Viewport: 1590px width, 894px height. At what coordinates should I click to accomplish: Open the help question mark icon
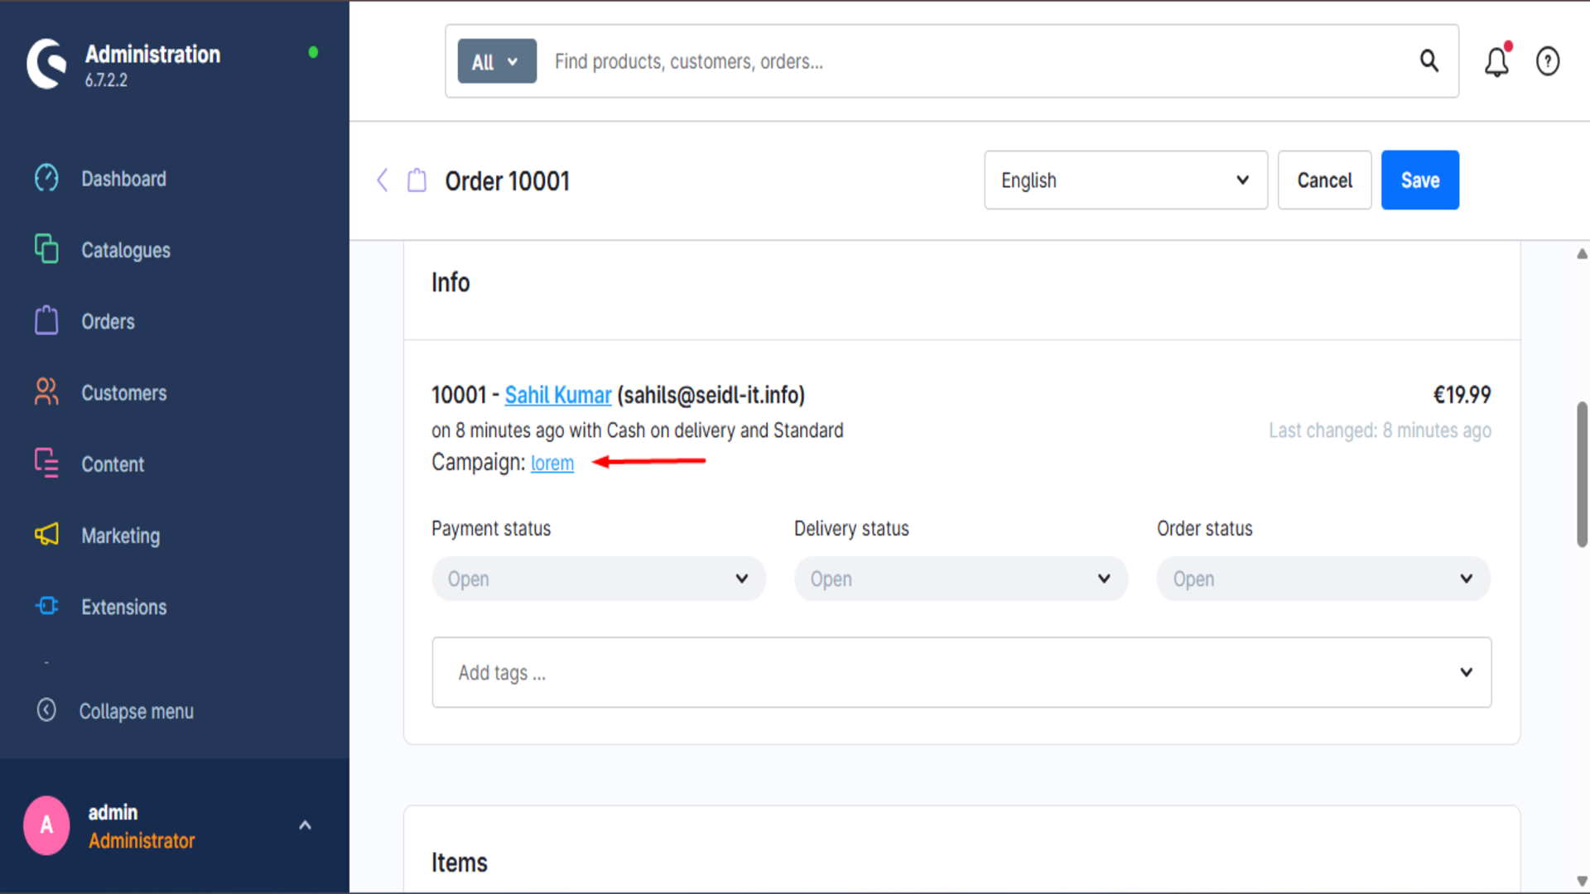(1547, 61)
